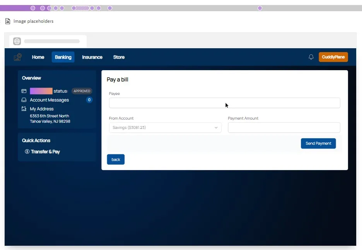This screenshot has width=362, height=250.
Task: Click the credit card status icon
Action: (x=24, y=91)
